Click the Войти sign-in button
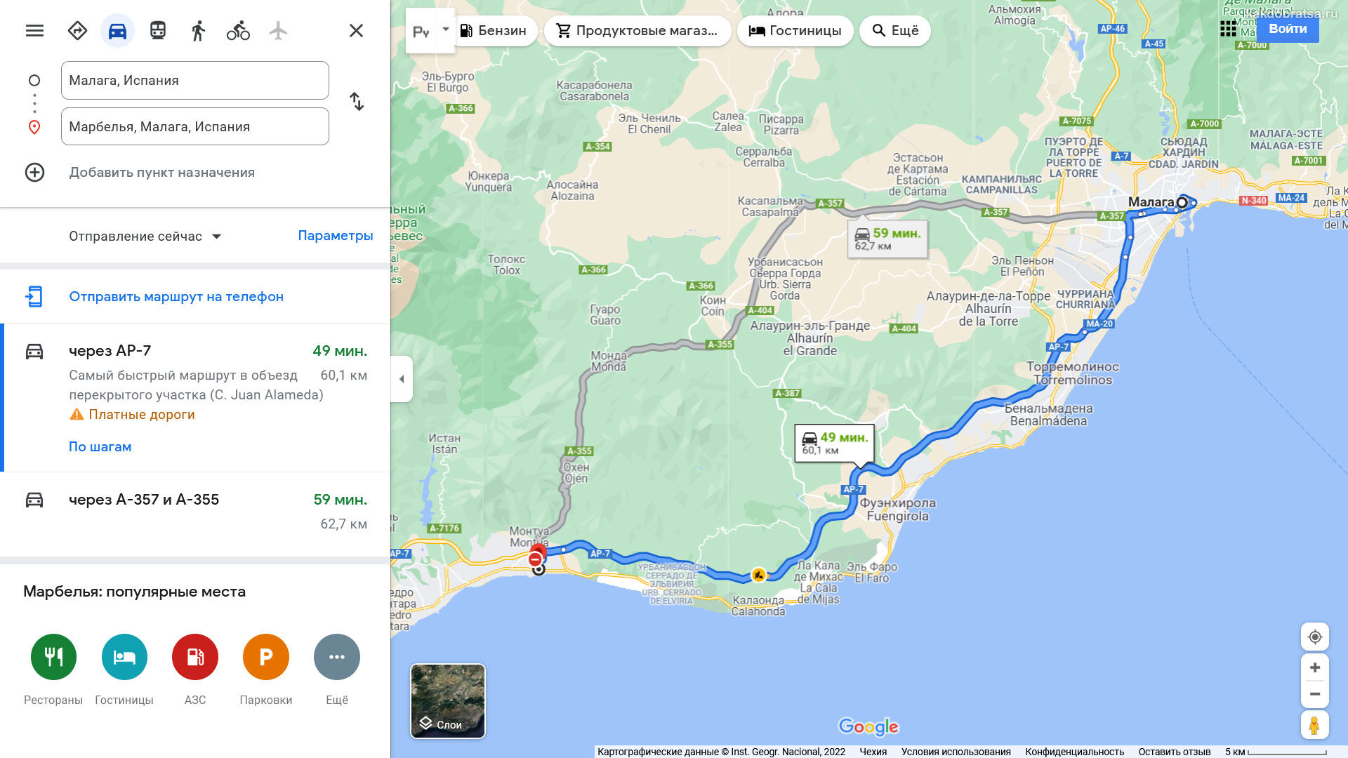 point(1288,29)
